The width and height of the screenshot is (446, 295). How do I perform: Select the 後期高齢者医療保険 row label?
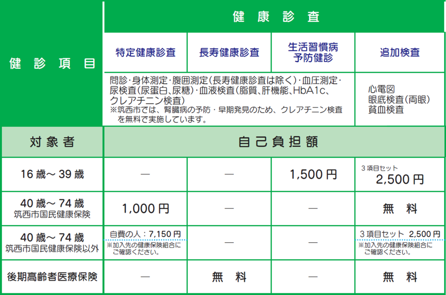click(51, 276)
